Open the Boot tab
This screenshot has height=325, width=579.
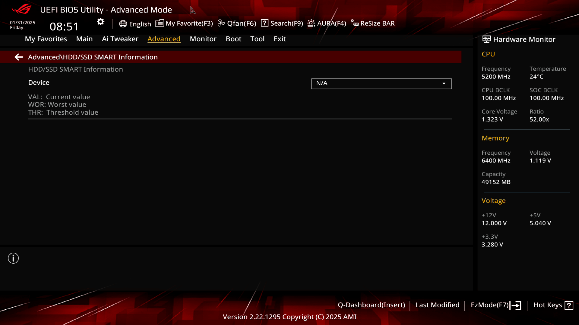pyautogui.click(x=233, y=39)
